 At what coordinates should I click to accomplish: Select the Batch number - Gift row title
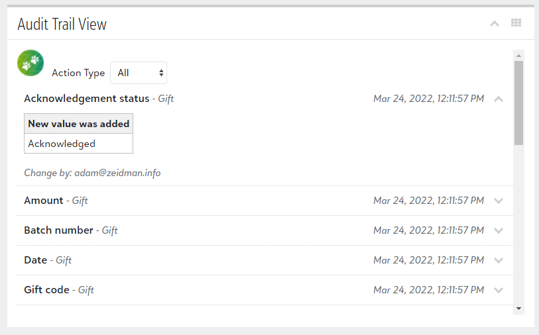71,230
